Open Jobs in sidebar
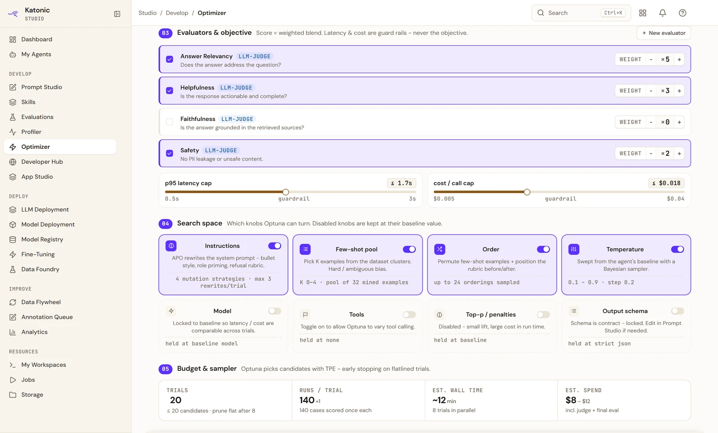Image resolution: width=718 pixels, height=433 pixels. coord(60,380)
